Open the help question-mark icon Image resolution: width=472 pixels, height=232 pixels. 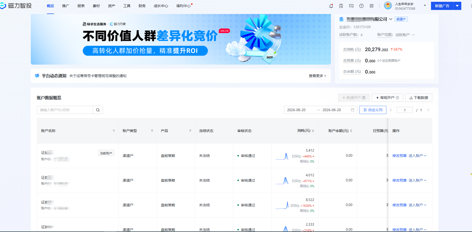pyautogui.click(x=361, y=6)
